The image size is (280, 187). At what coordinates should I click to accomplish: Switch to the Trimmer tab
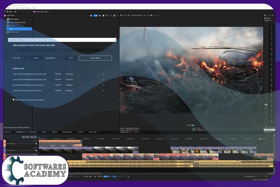coord(136,132)
